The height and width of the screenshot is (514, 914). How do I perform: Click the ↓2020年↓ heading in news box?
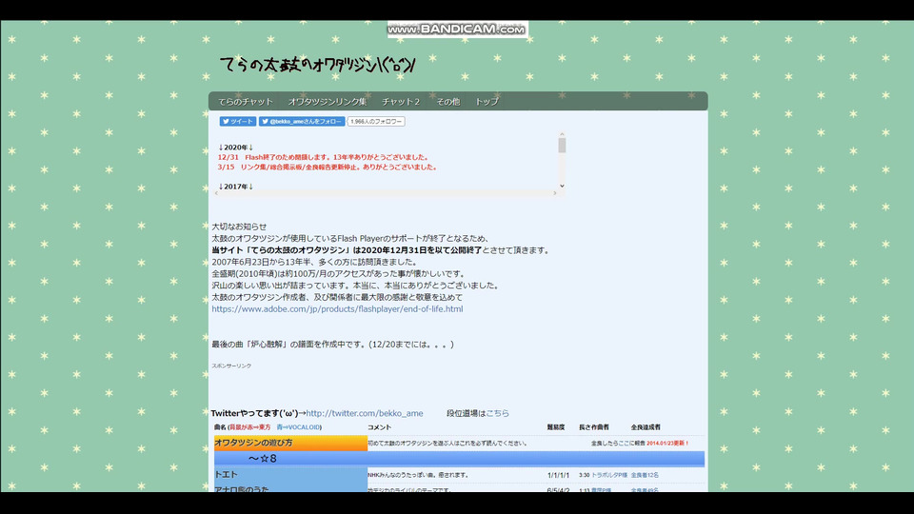coord(235,148)
